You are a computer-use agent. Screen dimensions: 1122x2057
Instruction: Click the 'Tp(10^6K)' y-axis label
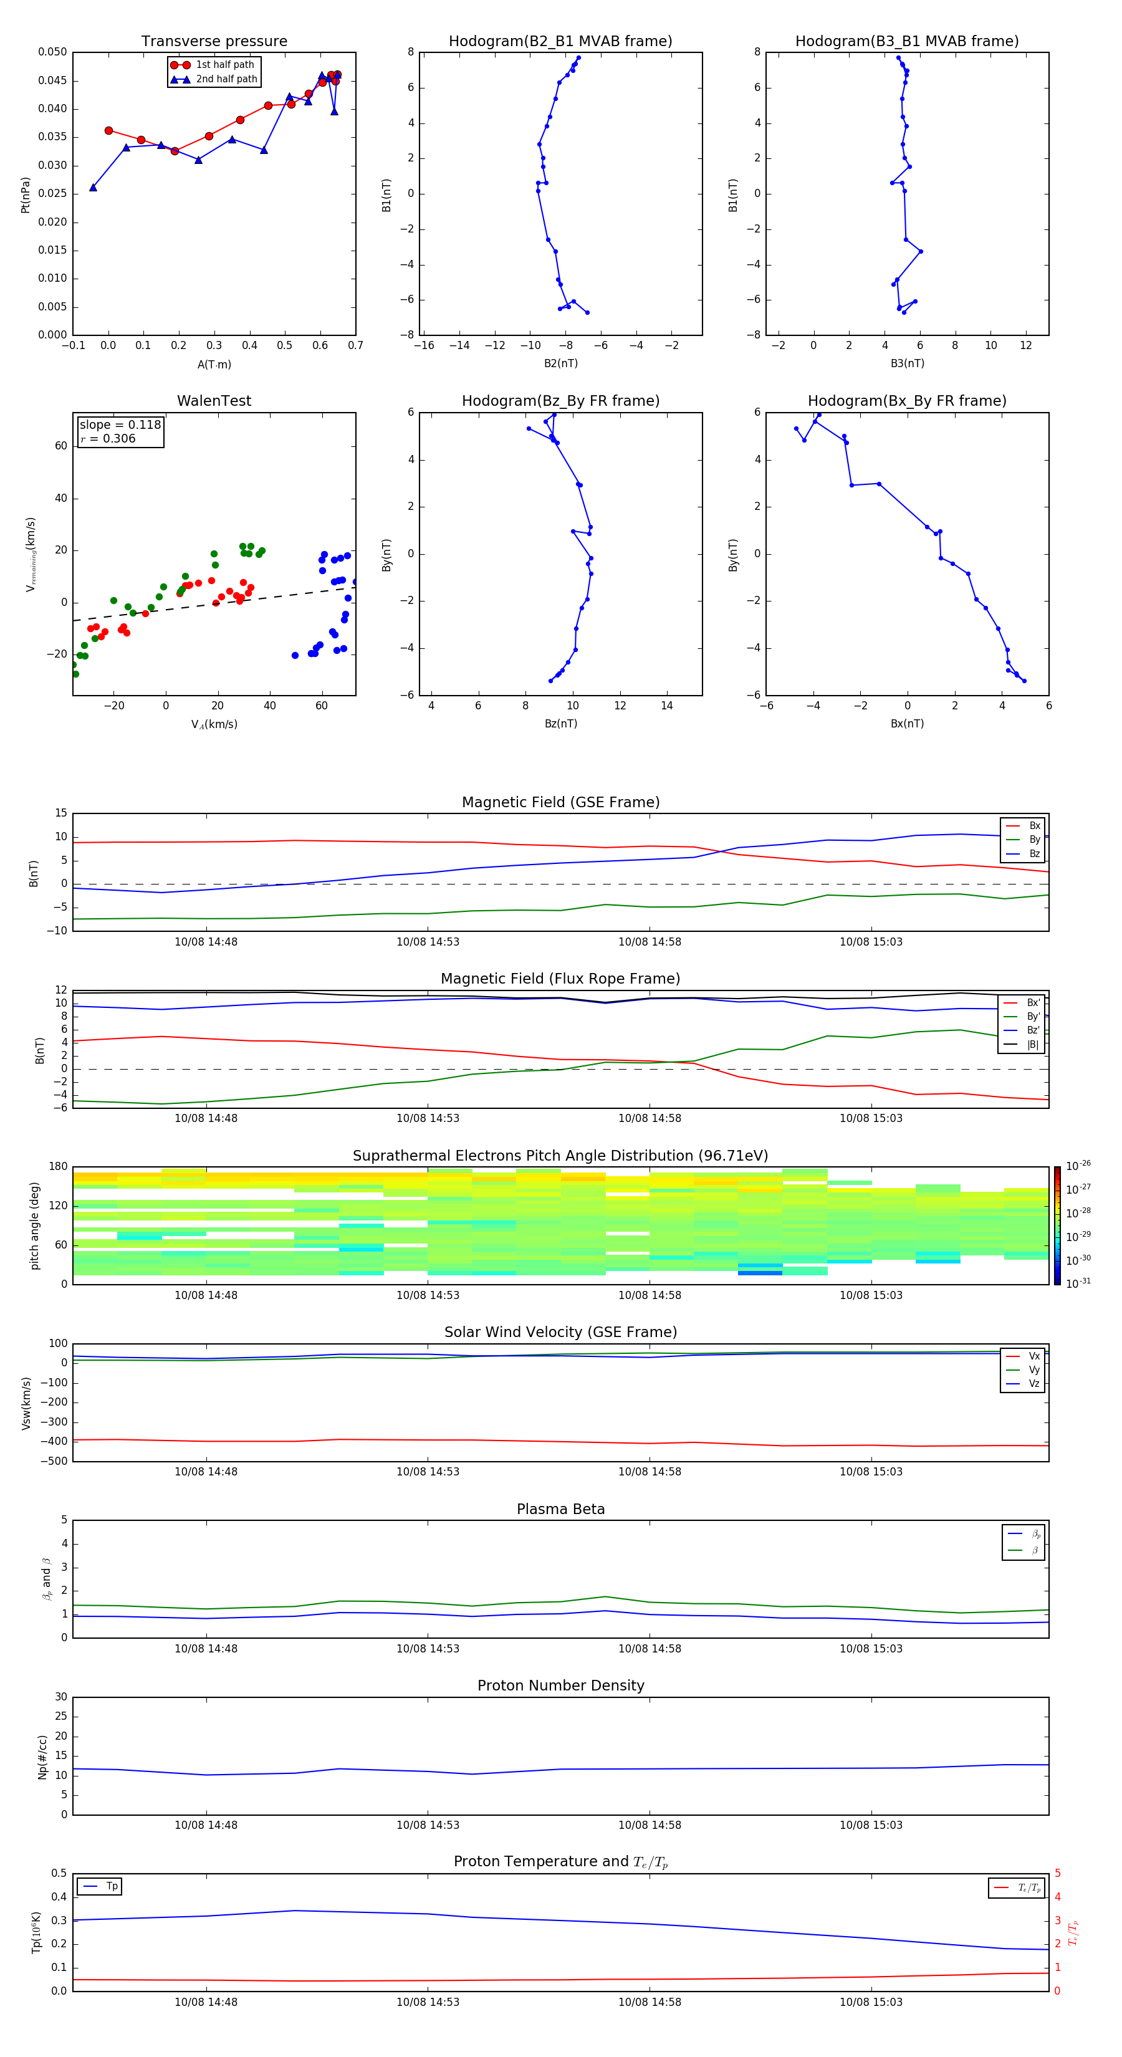click(36, 1932)
